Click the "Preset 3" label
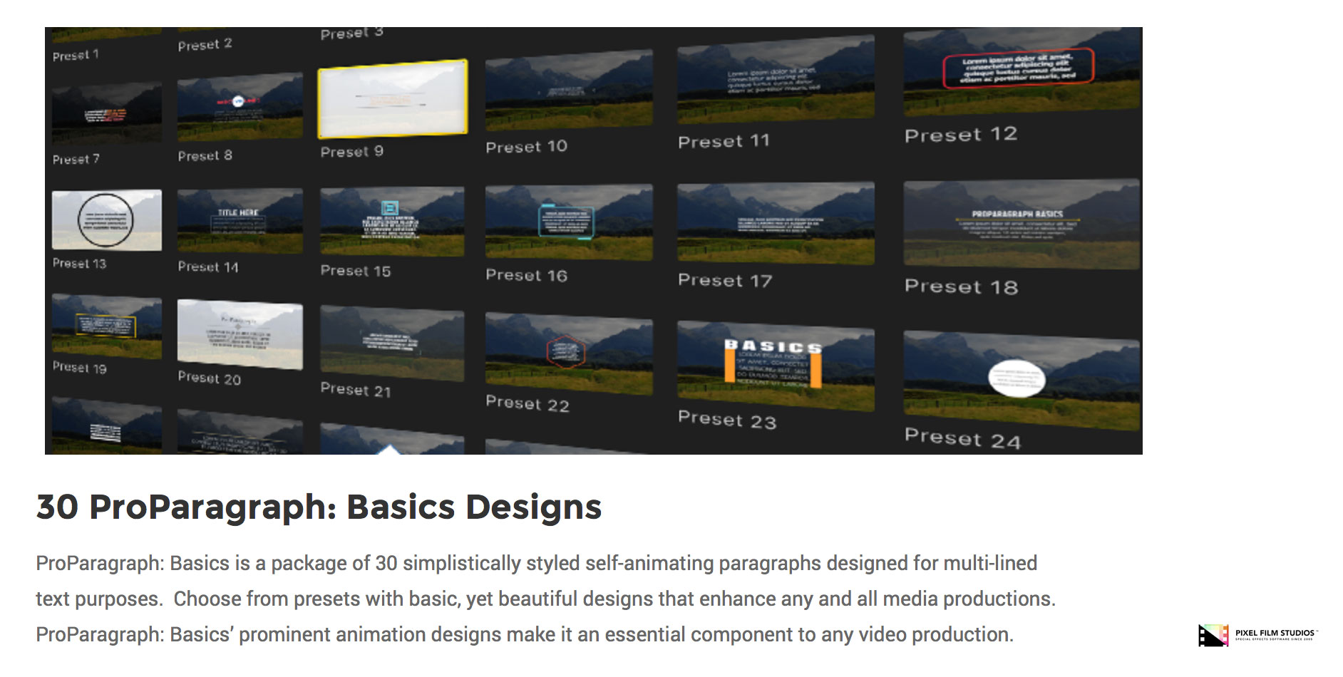 click(352, 33)
